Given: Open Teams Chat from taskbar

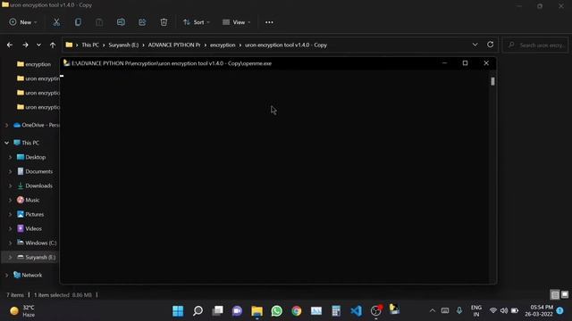Looking at the screenshot, I should [237, 311].
